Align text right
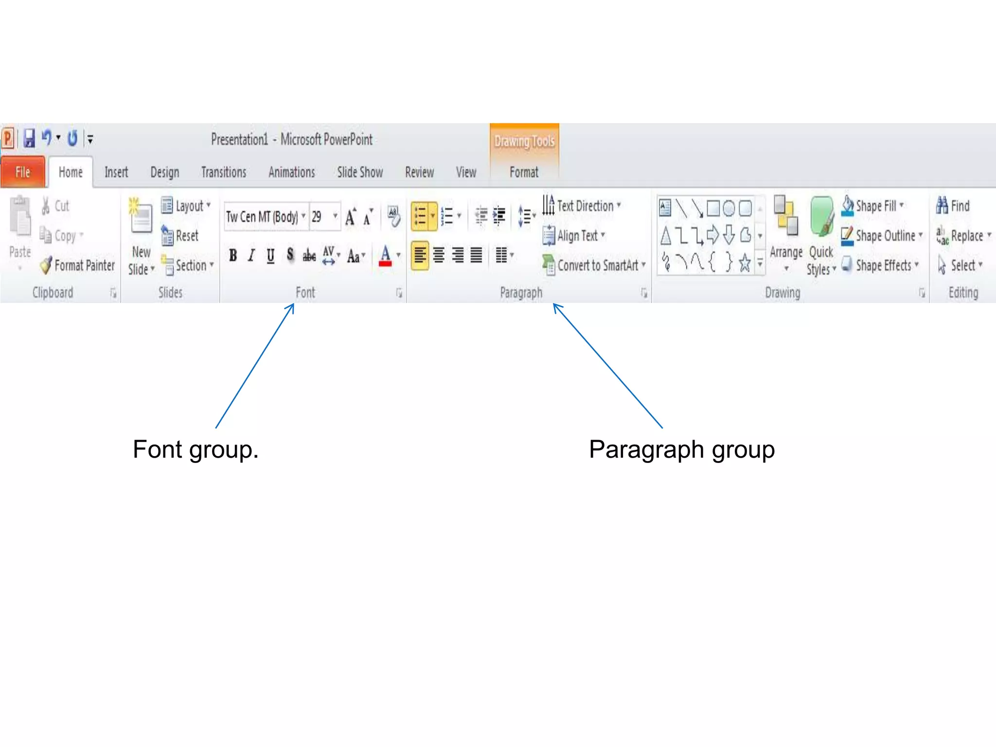 (x=458, y=255)
